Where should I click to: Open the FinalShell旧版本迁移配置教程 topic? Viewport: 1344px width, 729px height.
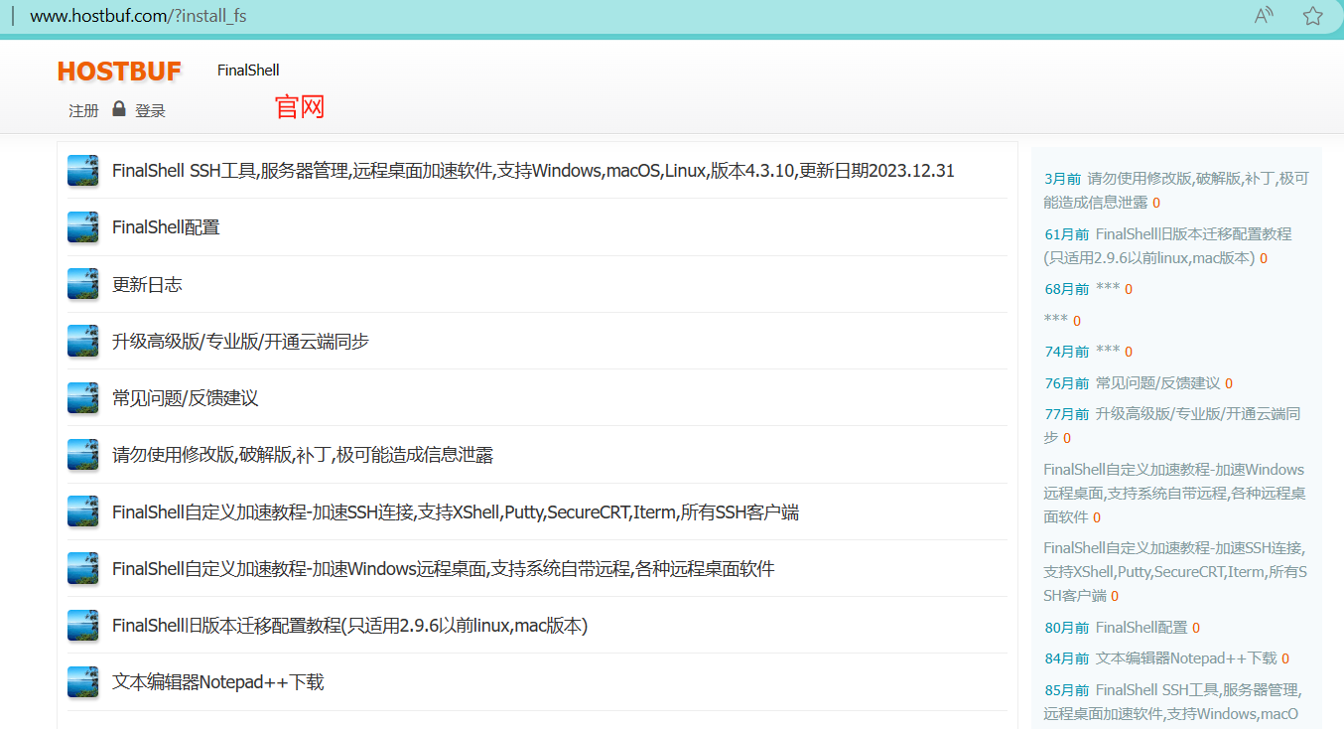pyautogui.click(x=348, y=626)
